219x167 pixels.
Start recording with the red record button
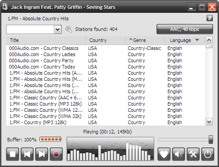[56, 154]
